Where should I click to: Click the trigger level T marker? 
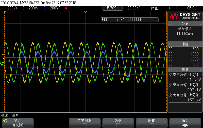(x=3, y=55)
